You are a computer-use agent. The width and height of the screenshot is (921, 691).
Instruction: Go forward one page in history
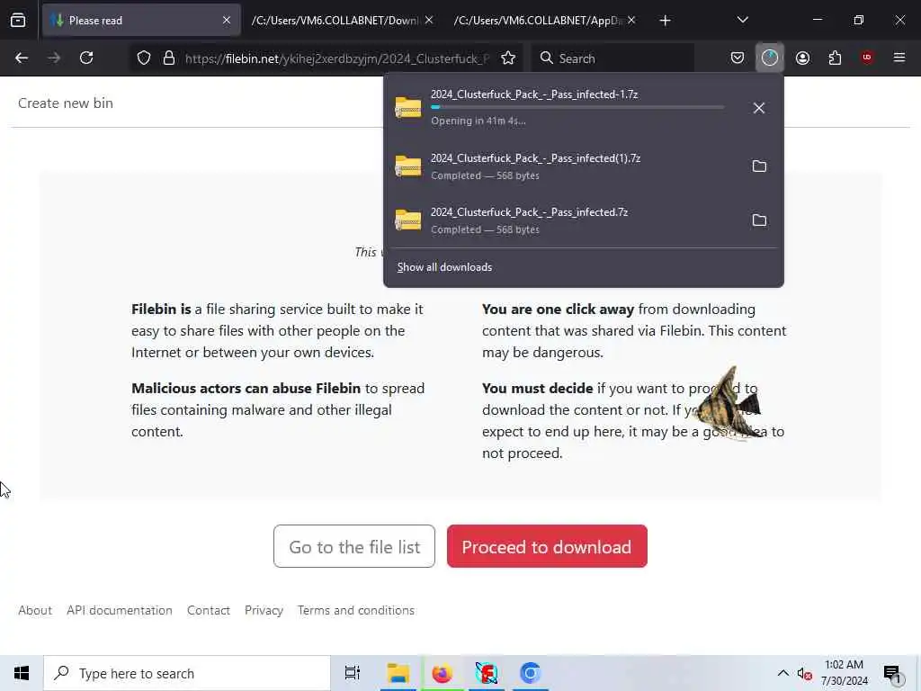tap(54, 58)
